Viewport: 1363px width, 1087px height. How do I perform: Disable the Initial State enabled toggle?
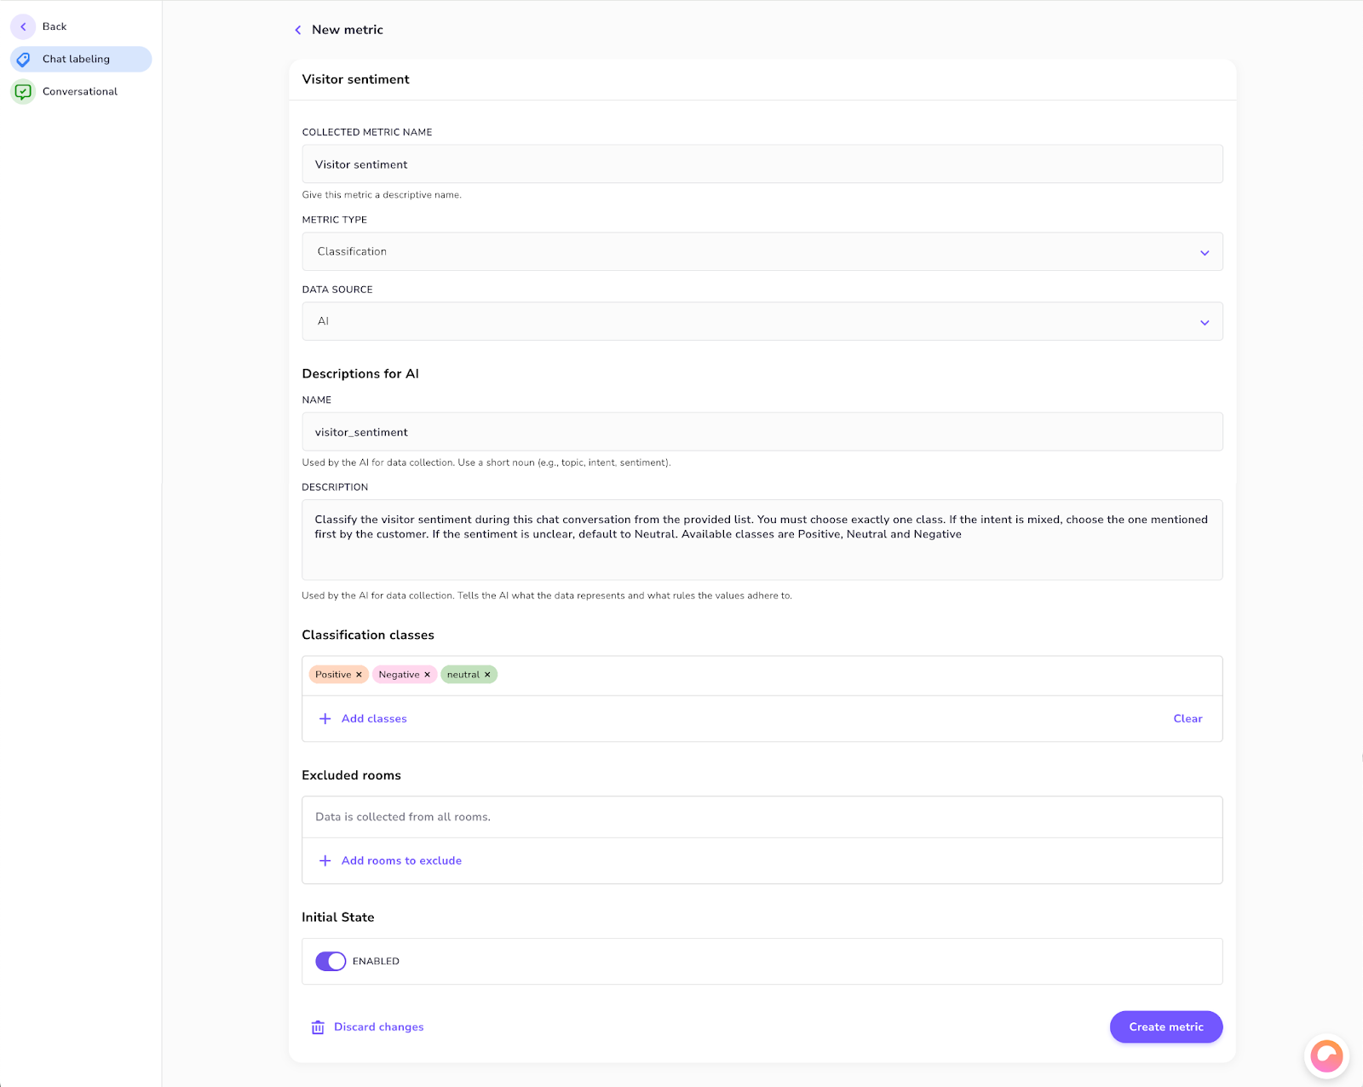coord(331,961)
